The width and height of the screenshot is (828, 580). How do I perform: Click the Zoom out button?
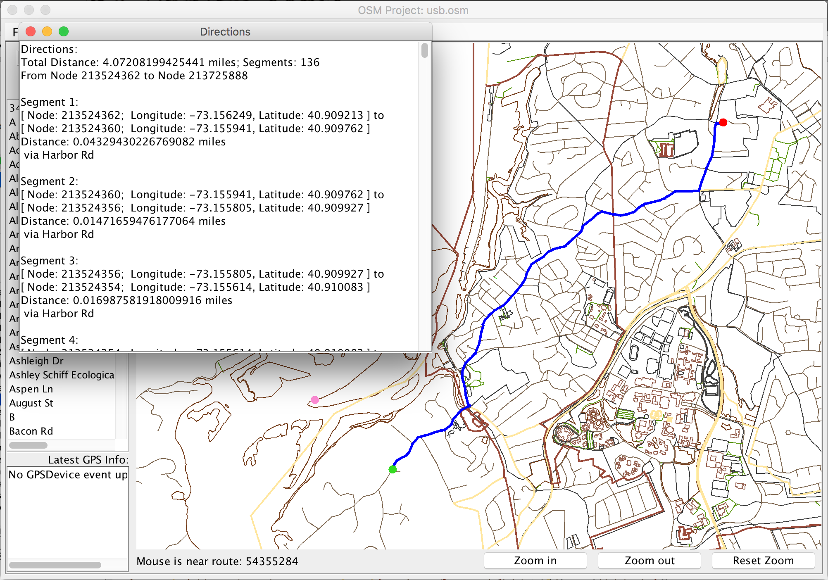649,561
